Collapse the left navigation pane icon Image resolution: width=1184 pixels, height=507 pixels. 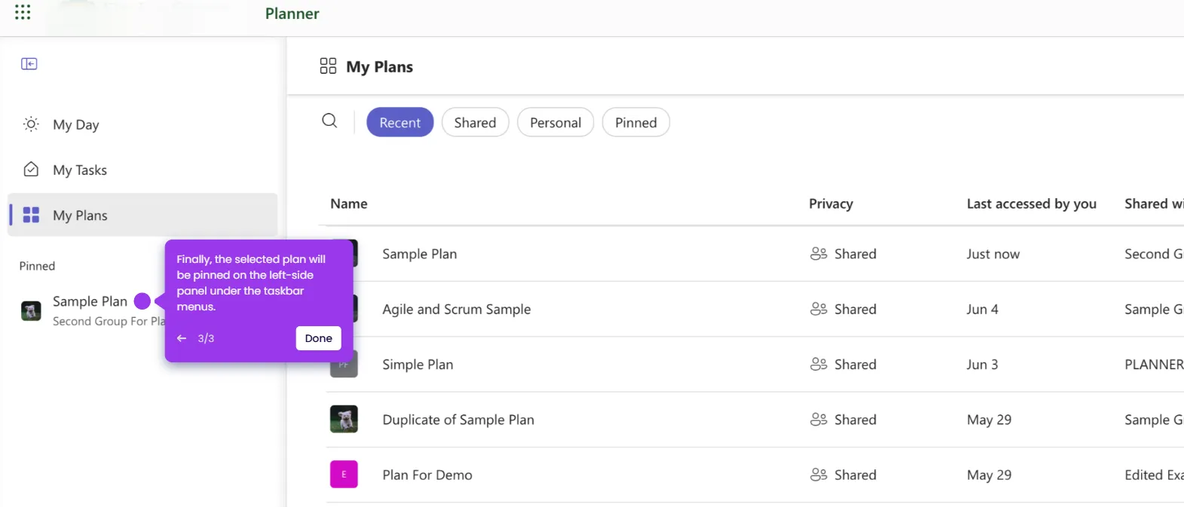[29, 64]
